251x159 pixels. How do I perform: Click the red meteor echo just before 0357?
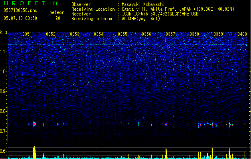click(166, 125)
